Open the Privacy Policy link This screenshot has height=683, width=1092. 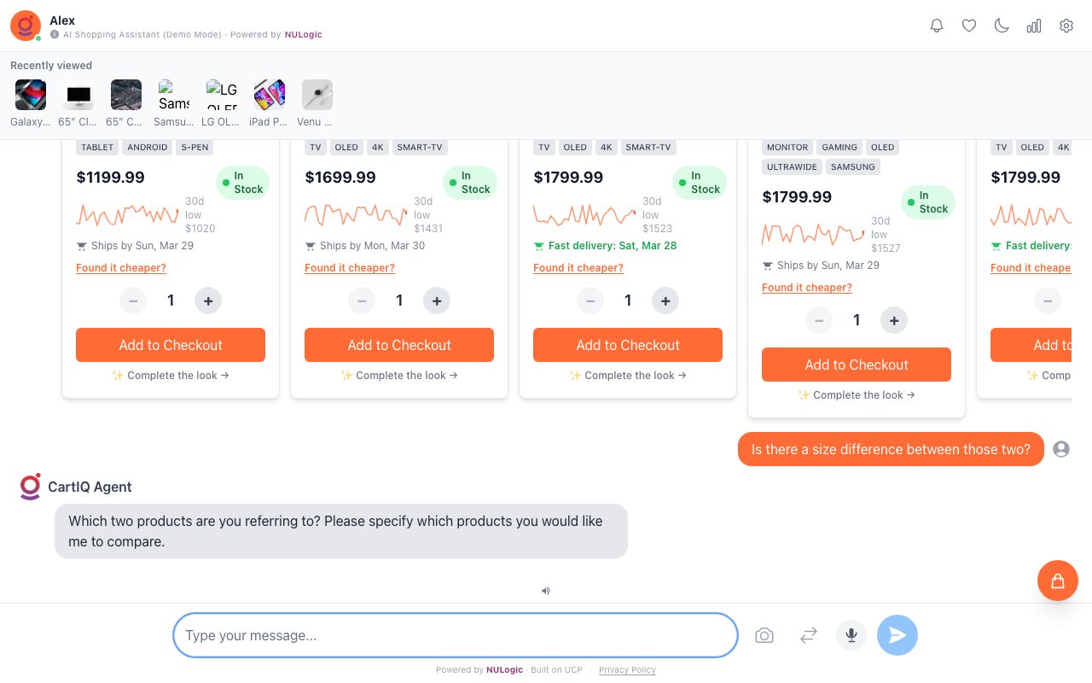coord(627,670)
